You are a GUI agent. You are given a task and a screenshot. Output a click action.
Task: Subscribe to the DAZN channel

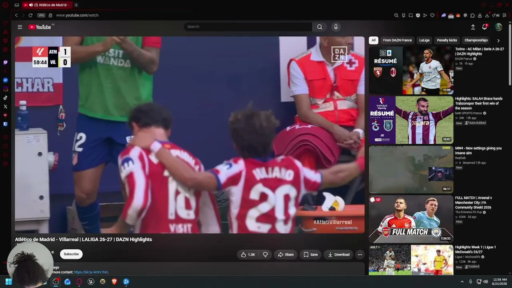[71, 254]
